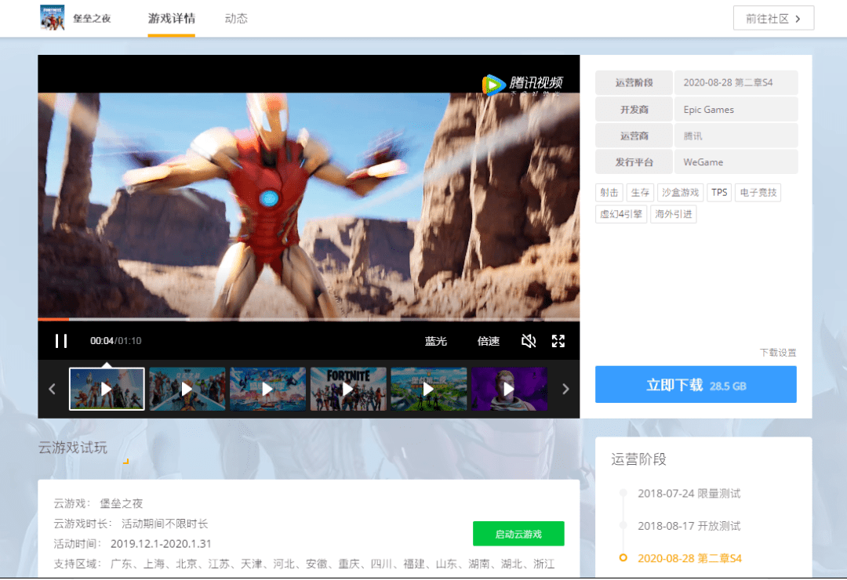Click the 2018-07-24 限量测试 stage
This screenshot has height=580, width=847.
[689, 493]
